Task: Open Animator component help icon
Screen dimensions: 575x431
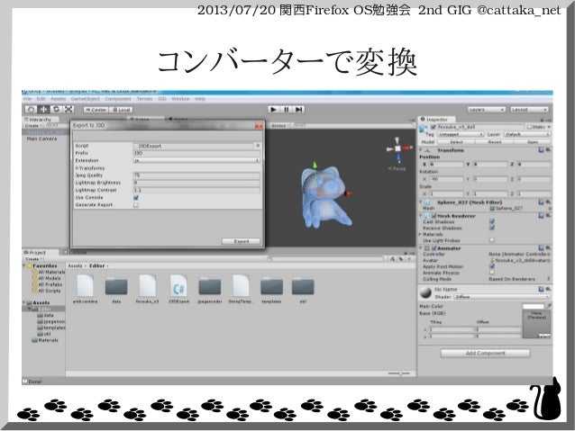Action: click(x=541, y=248)
